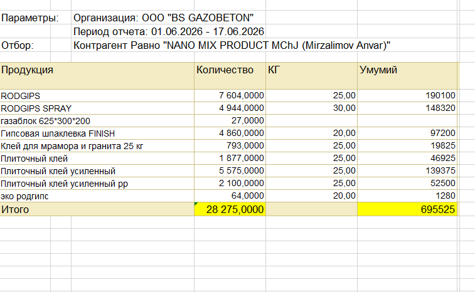Select the 'RODGIPS' product cell
Image resolution: width=475 pixels, height=292 pixels.
(97, 96)
